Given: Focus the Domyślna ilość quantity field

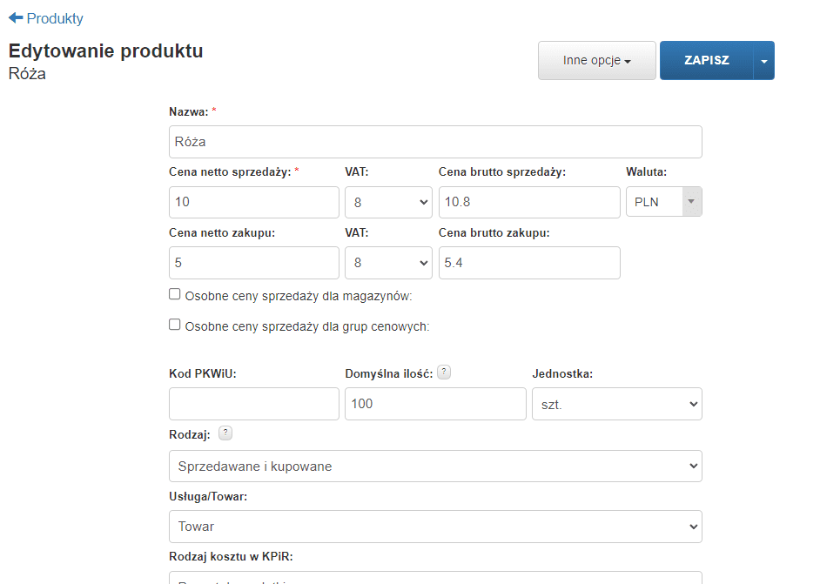Looking at the screenshot, I should [435, 404].
